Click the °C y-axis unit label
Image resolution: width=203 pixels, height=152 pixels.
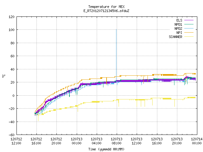3,76
